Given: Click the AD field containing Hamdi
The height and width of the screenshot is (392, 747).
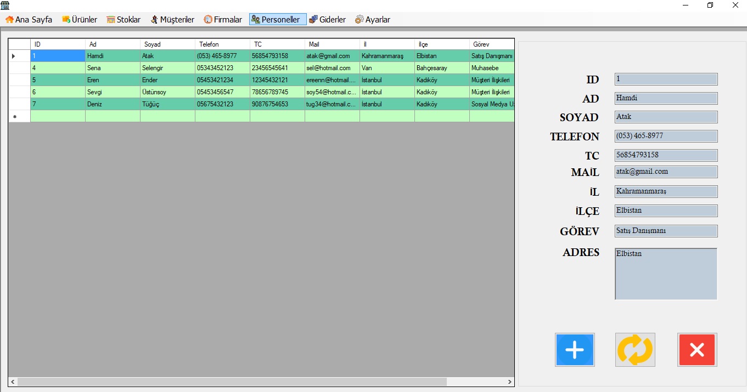Looking at the screenshot, I should click(666, 98).
